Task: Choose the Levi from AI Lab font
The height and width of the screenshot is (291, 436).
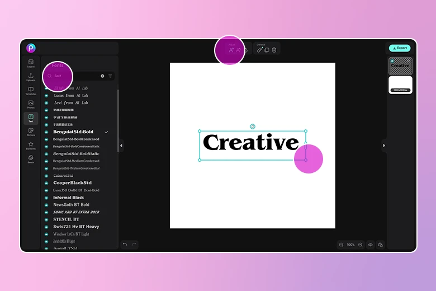Action: [71, 103]
